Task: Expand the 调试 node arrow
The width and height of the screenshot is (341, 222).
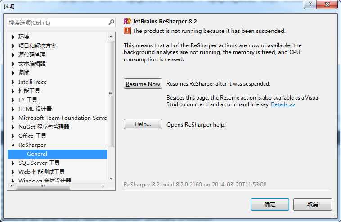Action: [x=13, y=73]
